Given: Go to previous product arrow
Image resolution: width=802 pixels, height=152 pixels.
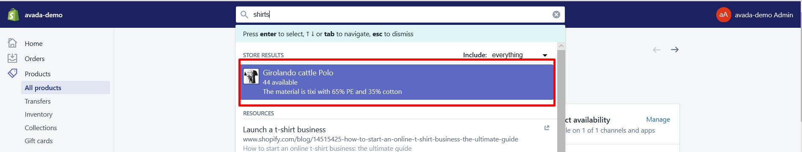Looking at the screenshot, I should pyautogui.click(x=657, y=50).
